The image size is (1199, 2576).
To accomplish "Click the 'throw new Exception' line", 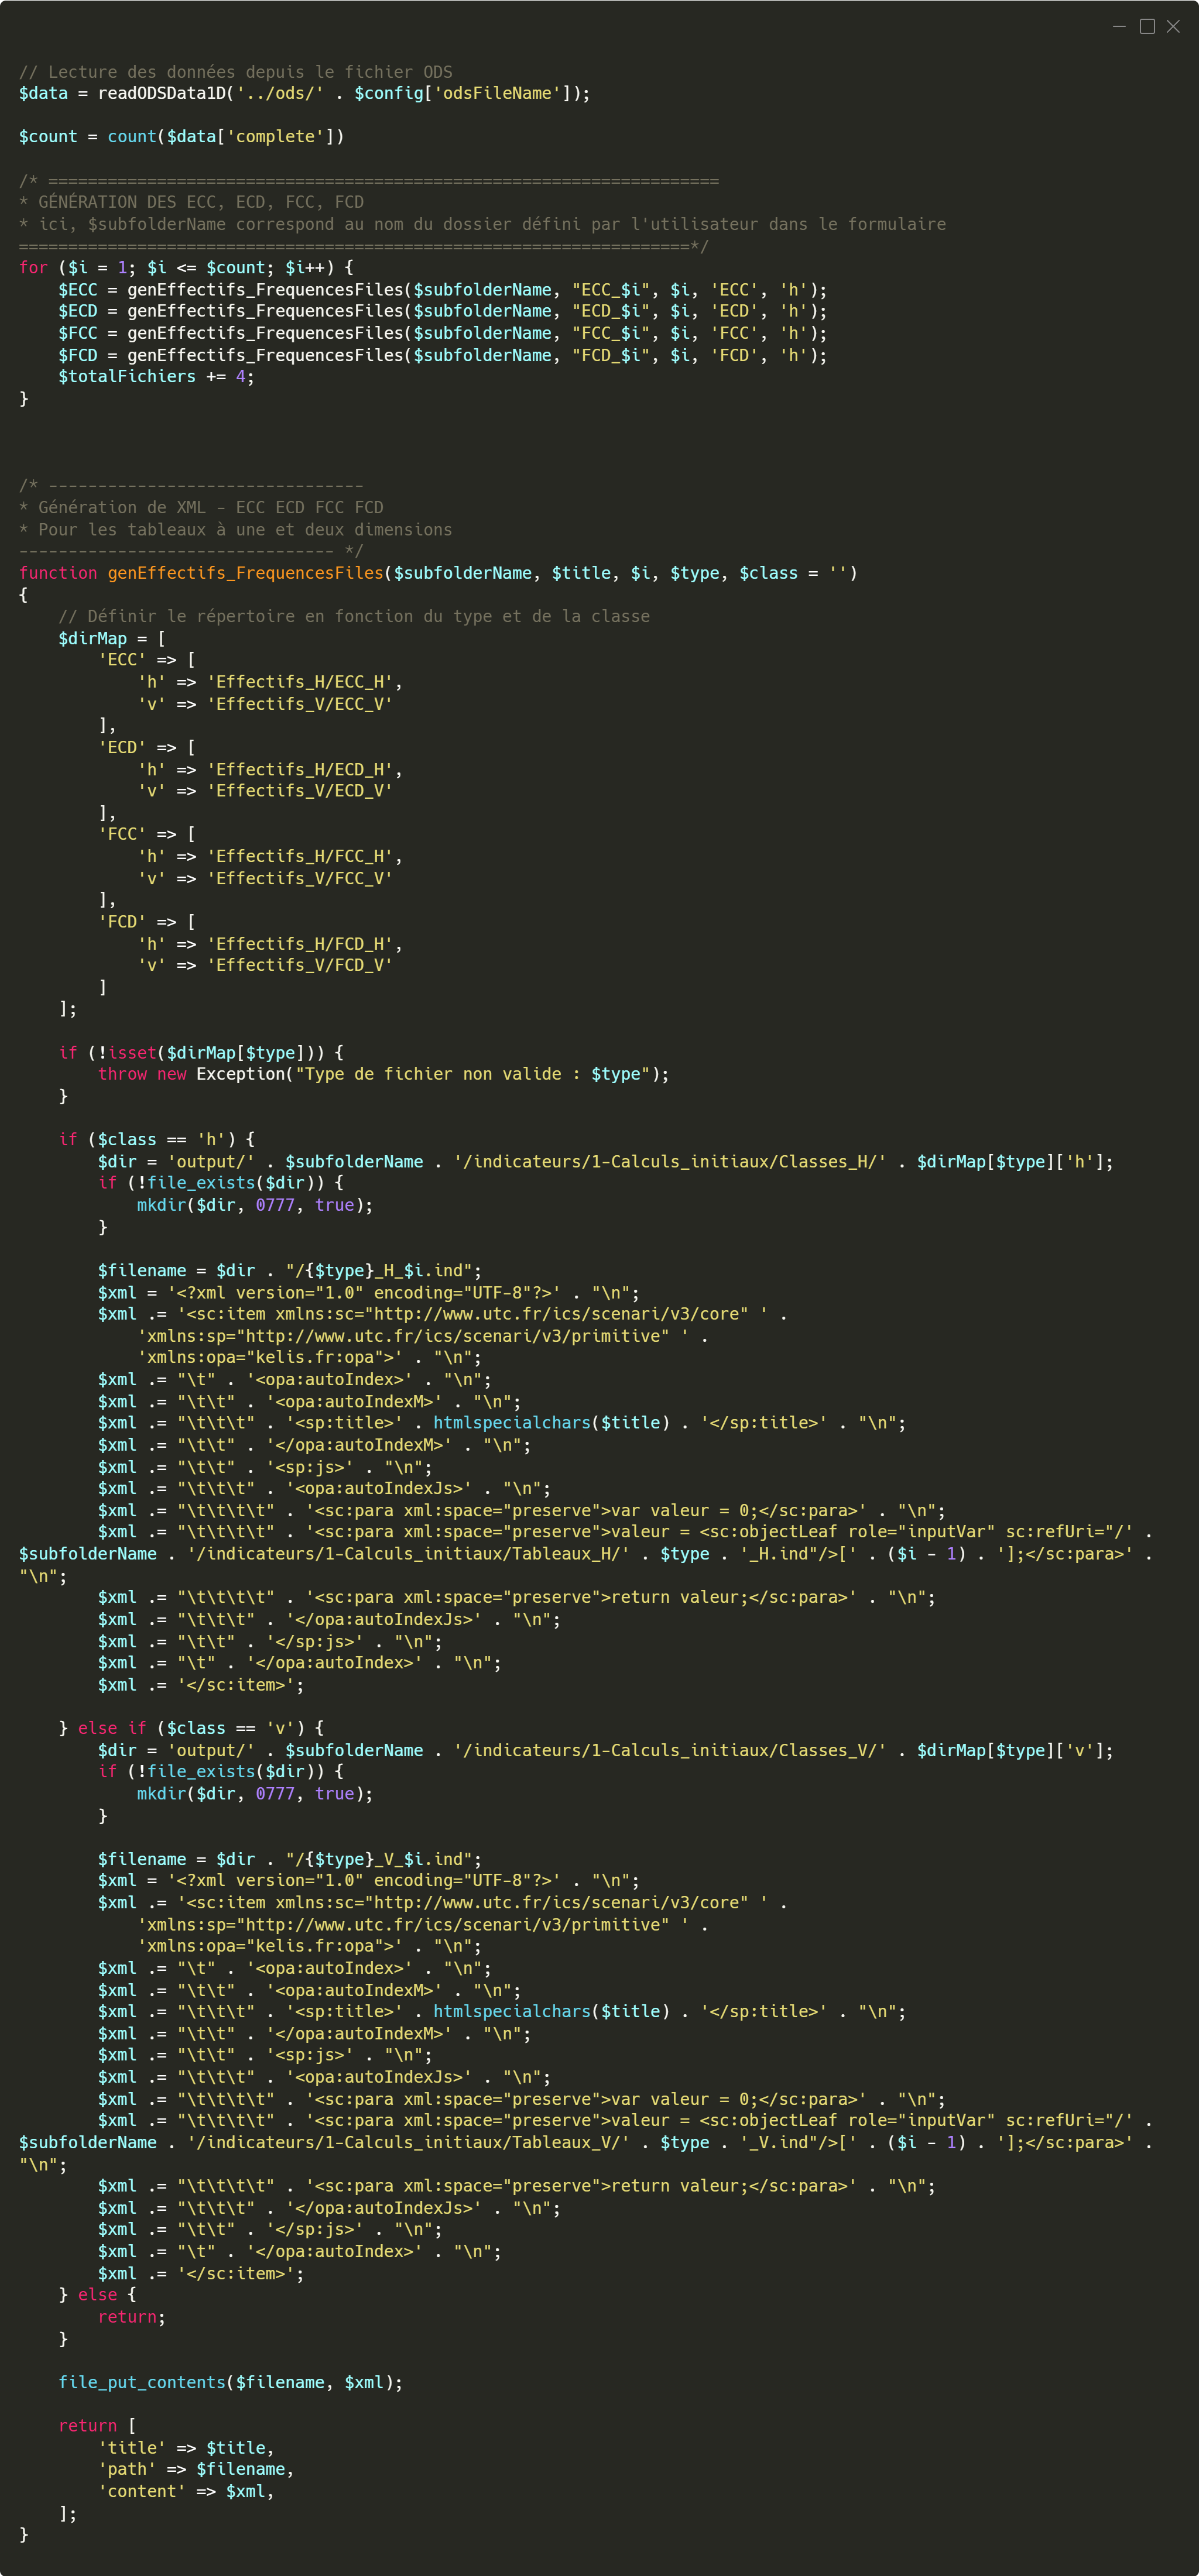I will click(383, 1074).
